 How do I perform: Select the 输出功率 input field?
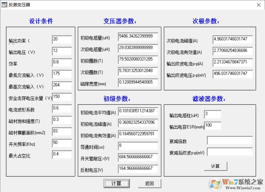point(62,40)
